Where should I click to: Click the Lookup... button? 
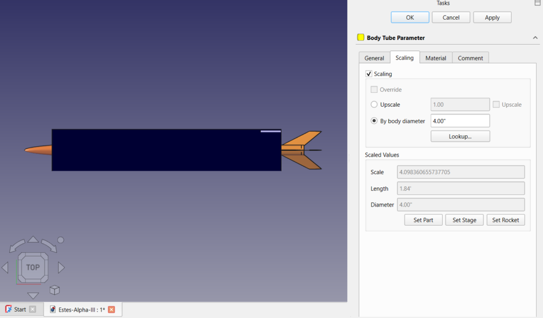[x=460, y=136]
